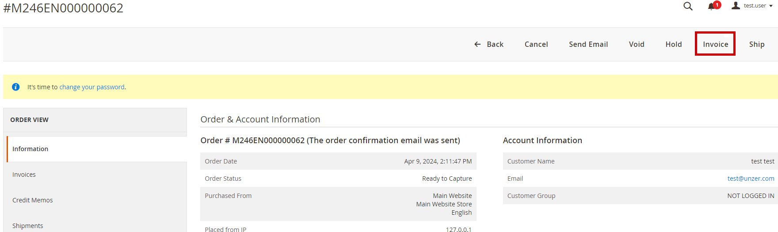
Task: Click the Back arrow icon
Action: (x=477, y=44)
